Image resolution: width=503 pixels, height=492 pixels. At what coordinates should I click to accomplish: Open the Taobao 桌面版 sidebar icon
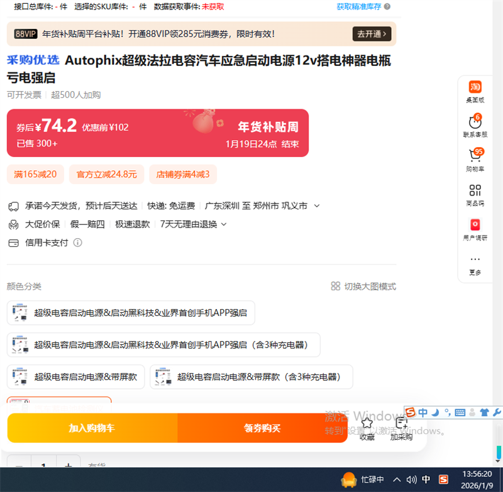[x=475, y=88]
